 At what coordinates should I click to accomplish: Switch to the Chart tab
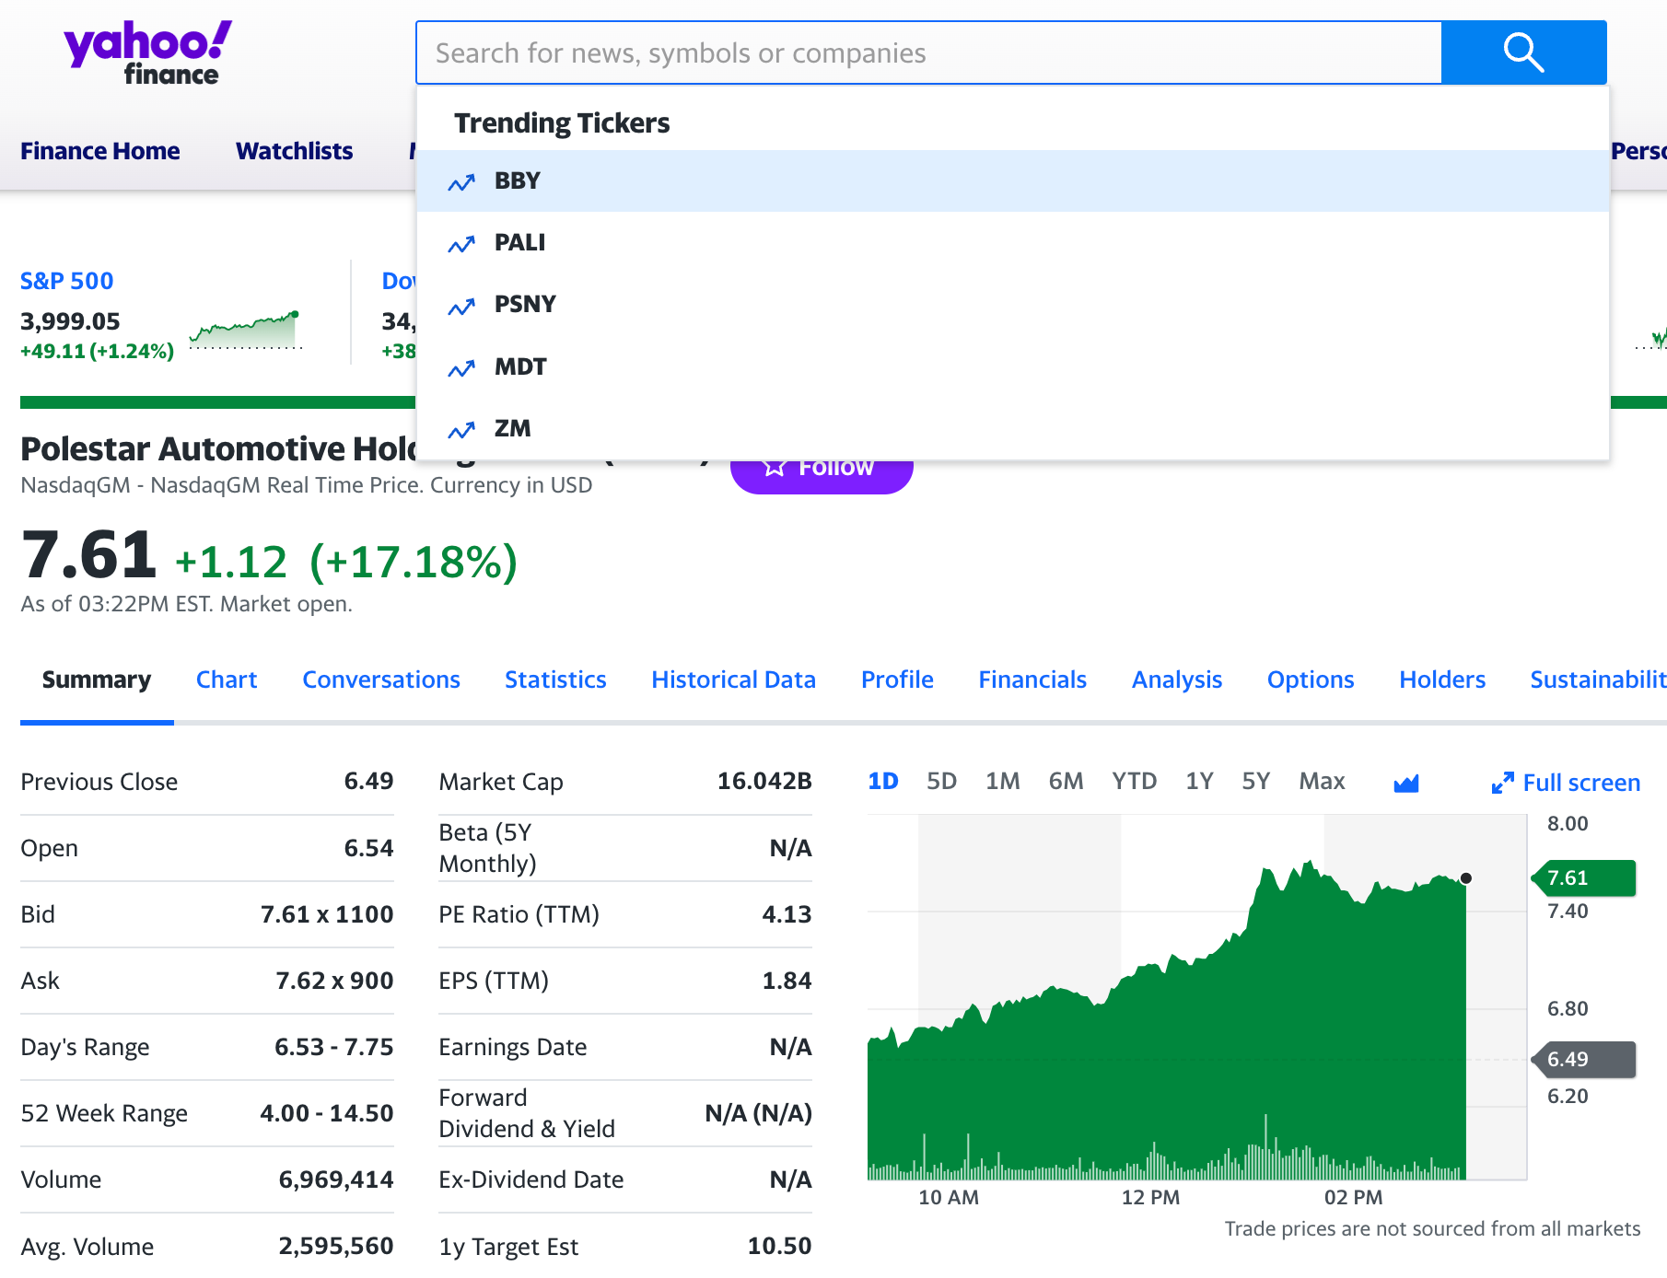pos(227,680)
